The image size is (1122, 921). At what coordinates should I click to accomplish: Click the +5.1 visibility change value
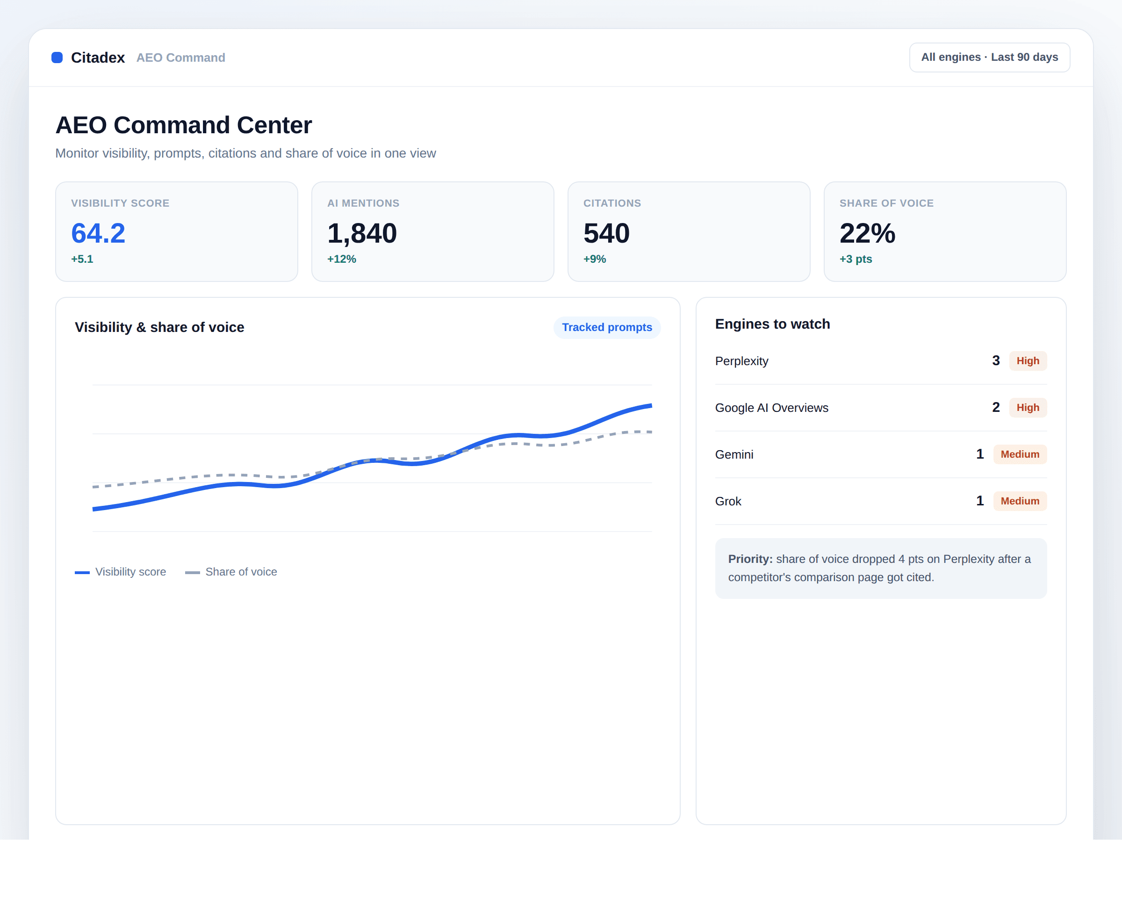(x=82, y=259)
